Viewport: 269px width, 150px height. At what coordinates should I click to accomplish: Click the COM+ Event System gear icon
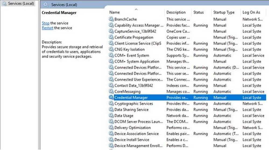(x=111, y=55)
